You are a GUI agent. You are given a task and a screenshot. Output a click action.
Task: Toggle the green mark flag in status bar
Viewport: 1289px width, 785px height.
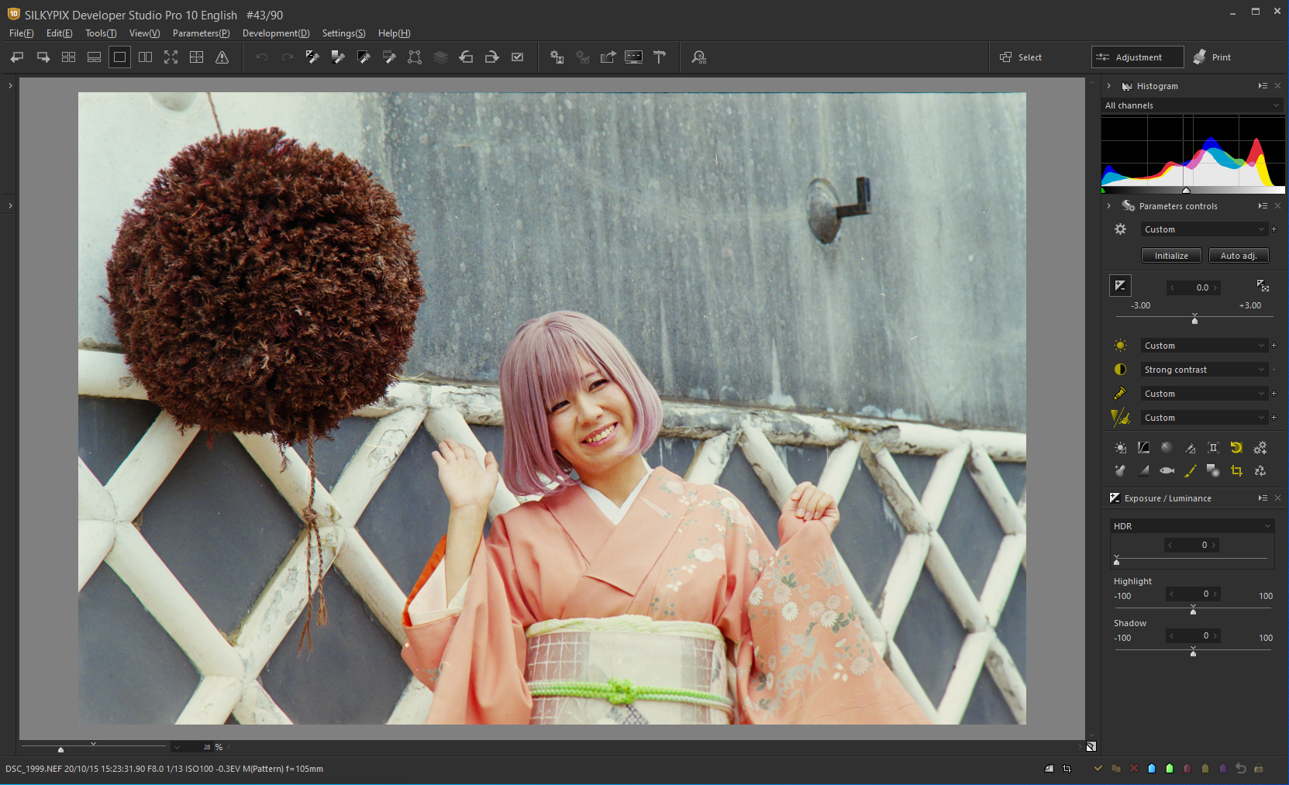click(1170, 769)
